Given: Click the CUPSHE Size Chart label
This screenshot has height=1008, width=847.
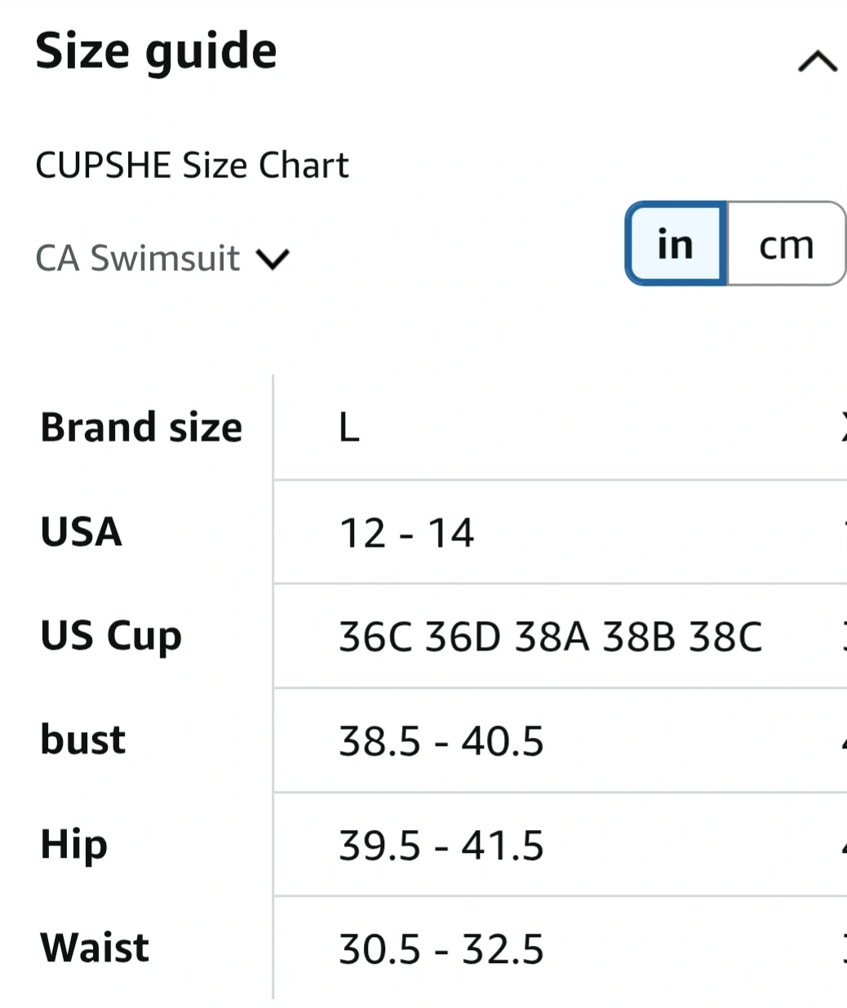Looking at the screenshot, I should click(192, 165).
